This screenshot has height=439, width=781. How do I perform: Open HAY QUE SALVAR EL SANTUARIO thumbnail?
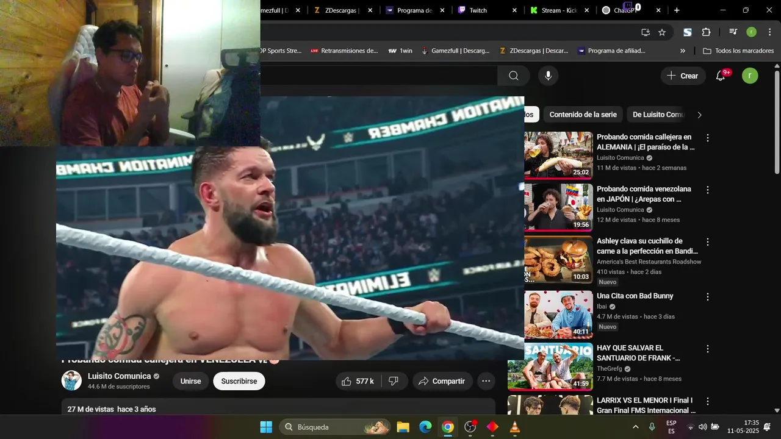pos(550,366)
